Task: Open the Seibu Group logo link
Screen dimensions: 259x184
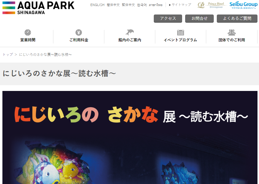Action: (x=243, y=5)
